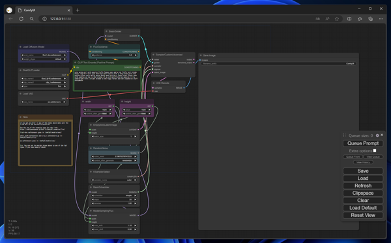Click IMAGE output port on VAE Decode
391x243 pixels.
coord(184,88)
